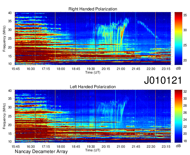This screenshot has width=190, height=155.
Task: Click the 22 value on the bottom color bar scale
Action: 185,127
